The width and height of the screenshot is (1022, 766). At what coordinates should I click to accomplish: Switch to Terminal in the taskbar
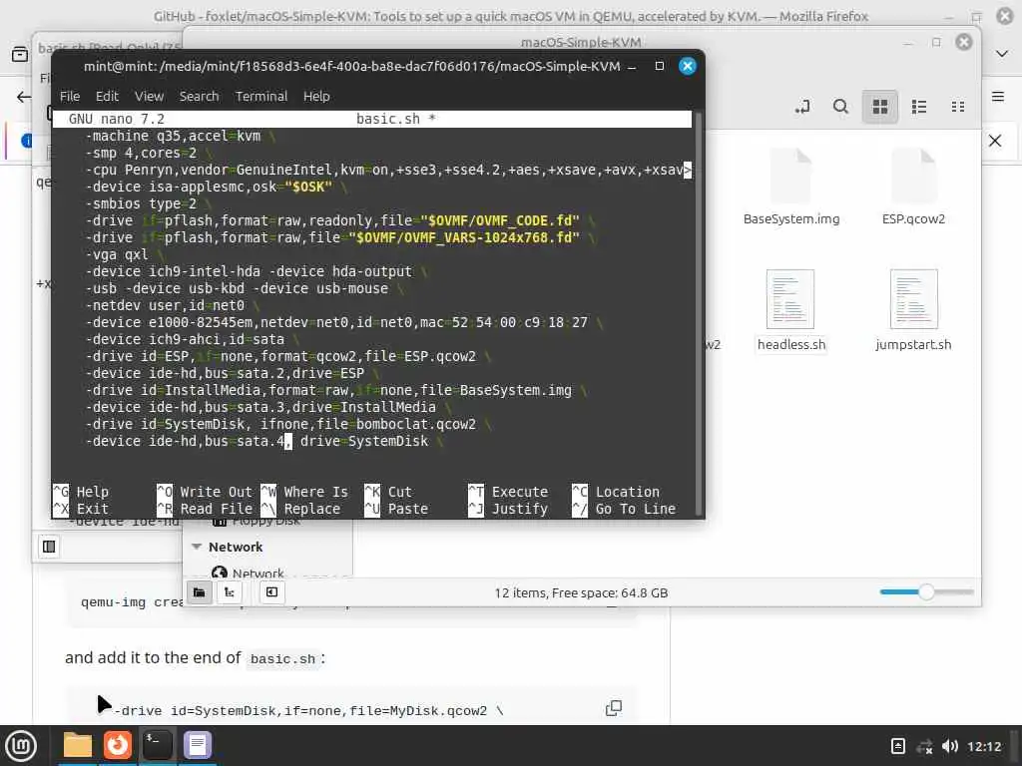[x=157, y=745]
